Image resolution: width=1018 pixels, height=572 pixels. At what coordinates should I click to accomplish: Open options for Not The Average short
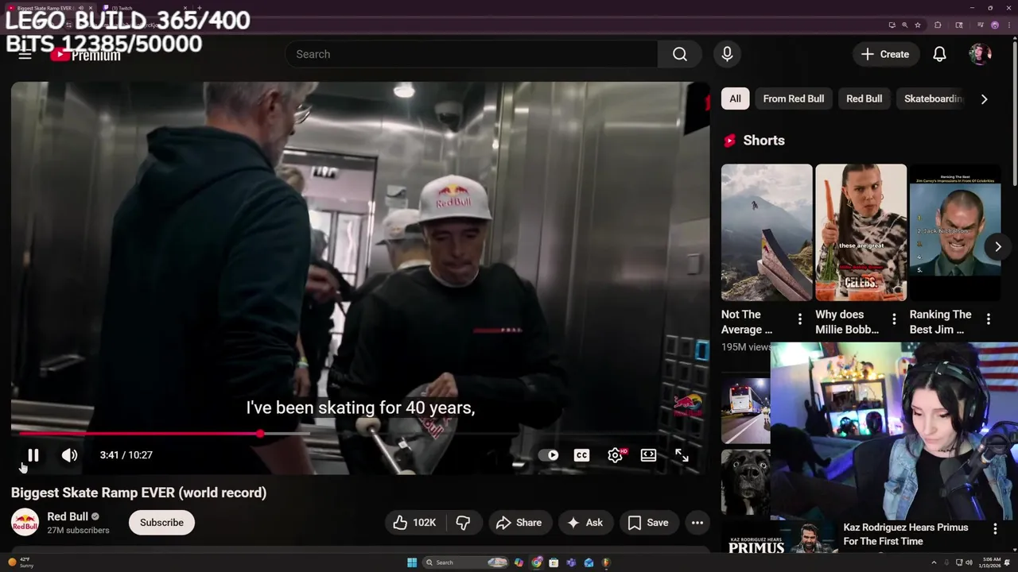[799, 319]
